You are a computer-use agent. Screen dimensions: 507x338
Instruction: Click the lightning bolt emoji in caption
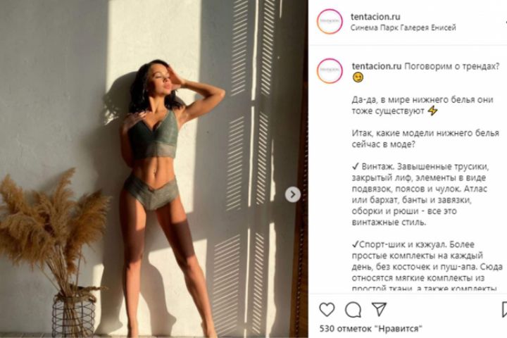432,111
